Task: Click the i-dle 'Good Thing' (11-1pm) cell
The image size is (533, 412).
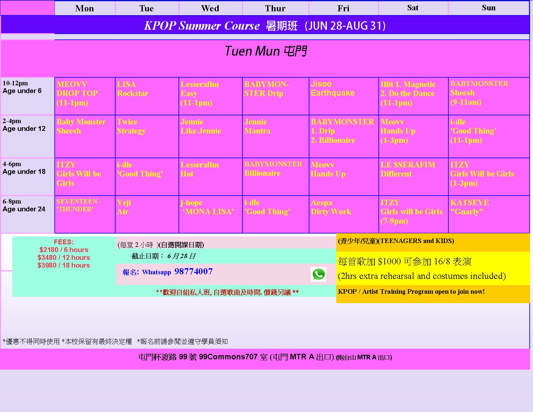Action: pyautogui.click(x=489, y=136)
